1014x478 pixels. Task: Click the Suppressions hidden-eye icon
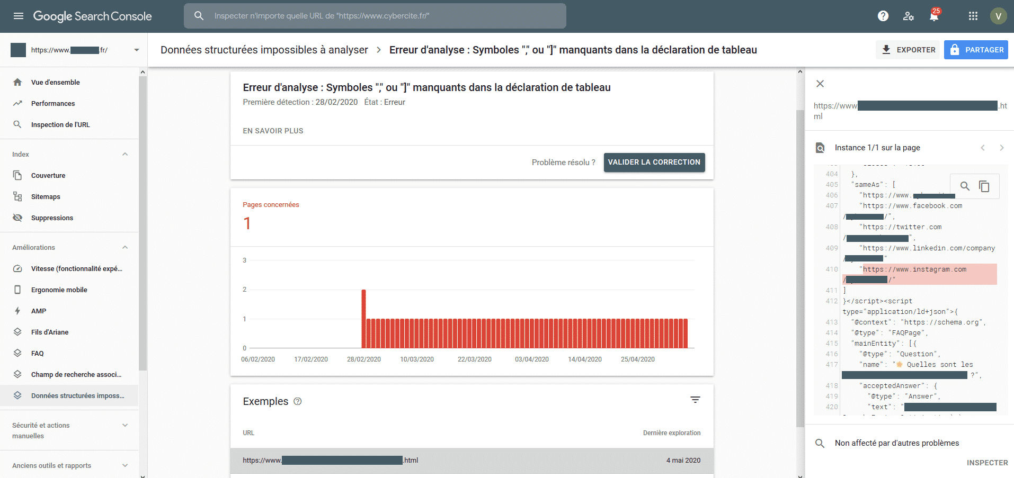click(17, 218)
